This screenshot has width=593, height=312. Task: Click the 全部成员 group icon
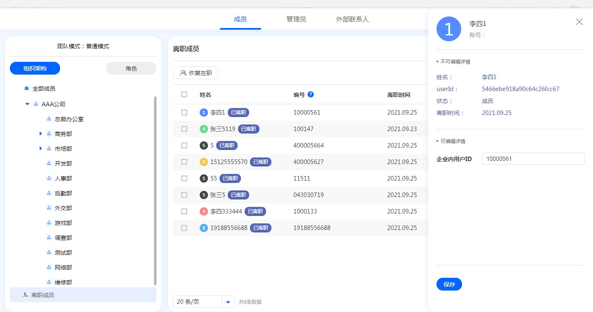coord(27,89)
